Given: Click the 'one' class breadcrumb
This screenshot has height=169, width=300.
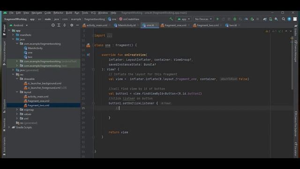Looking at the screenshot, I should click(x=112, y=19).
